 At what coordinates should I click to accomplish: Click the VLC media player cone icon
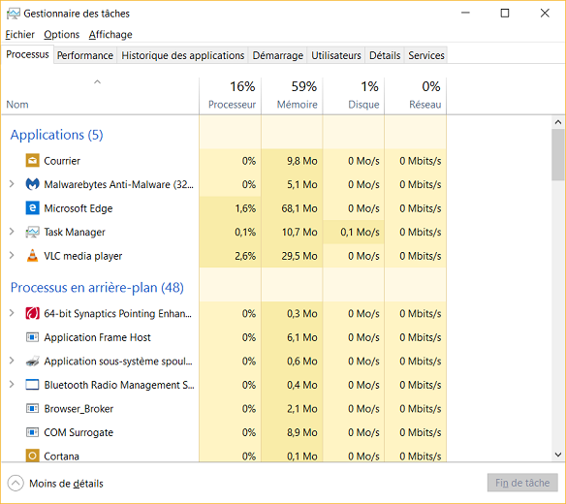(32, 256)
